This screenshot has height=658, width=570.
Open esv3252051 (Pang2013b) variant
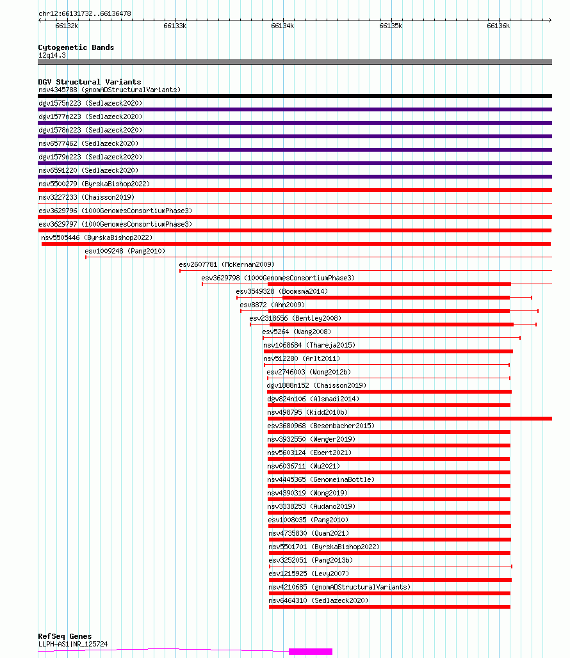click(311, 560)
